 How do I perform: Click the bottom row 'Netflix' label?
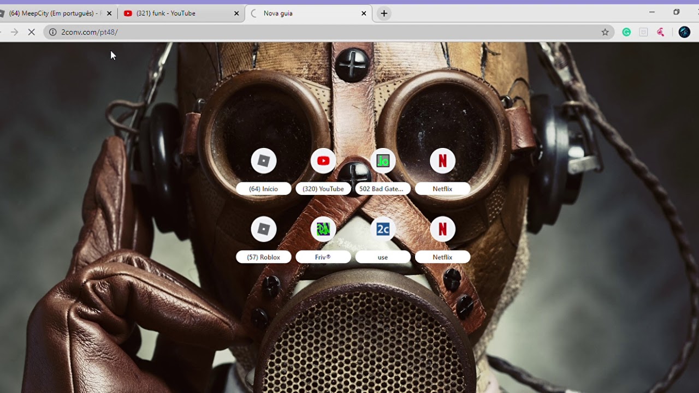point(442,257)
